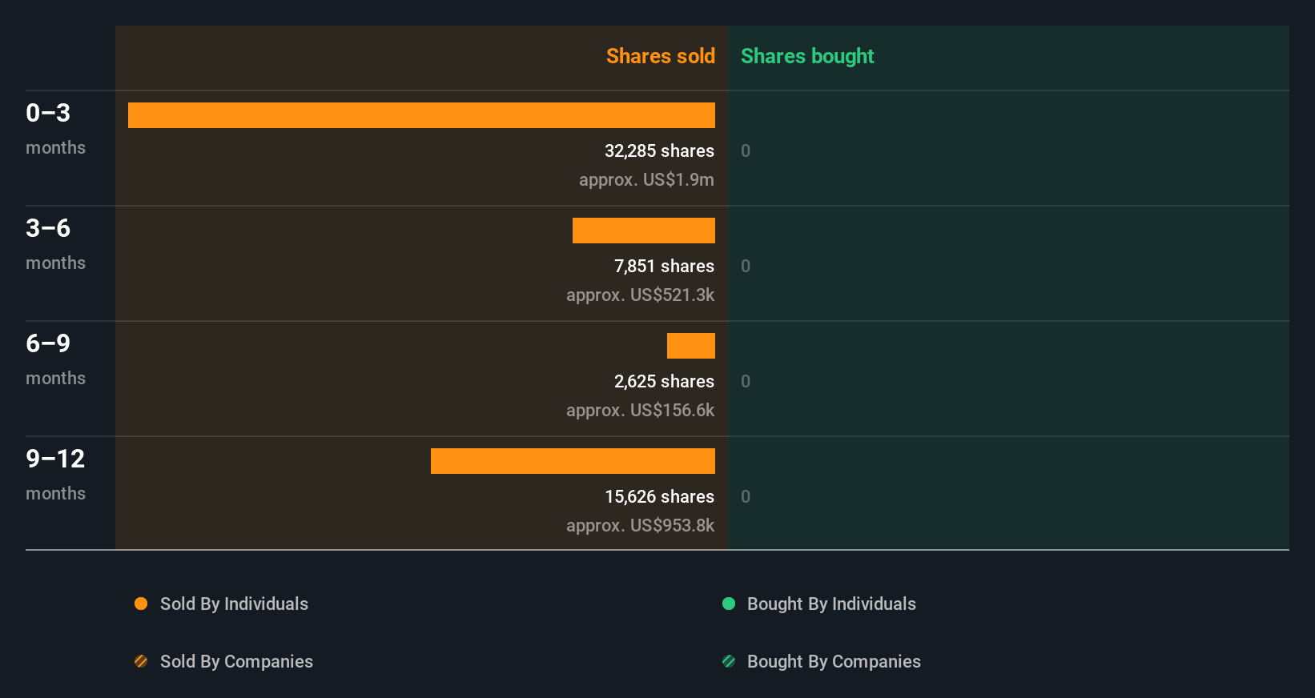Click the bought 0 in 6–9 months row
The image size is (1315, 698).
point(746,381)
